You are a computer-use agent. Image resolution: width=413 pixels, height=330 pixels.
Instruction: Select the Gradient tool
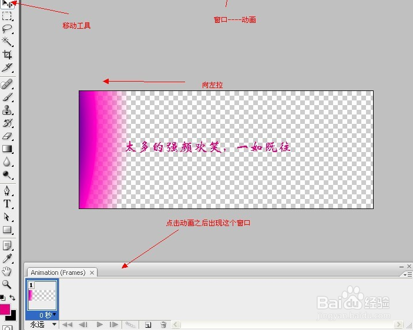(x=7, y=149)
